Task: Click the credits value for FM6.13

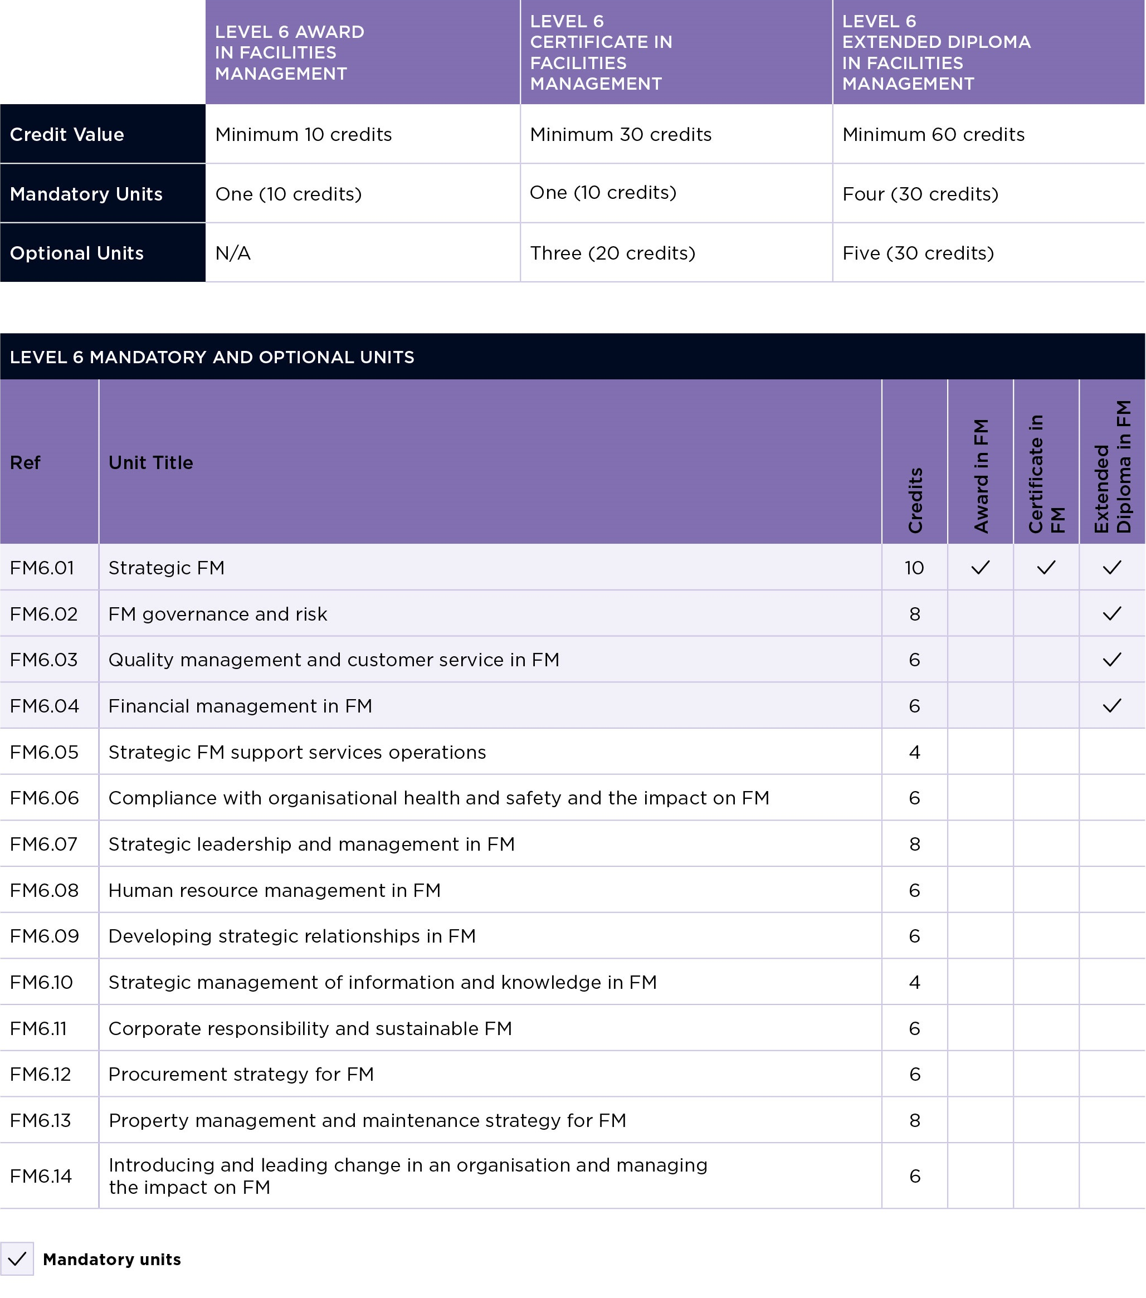Action: (914, 1120)
